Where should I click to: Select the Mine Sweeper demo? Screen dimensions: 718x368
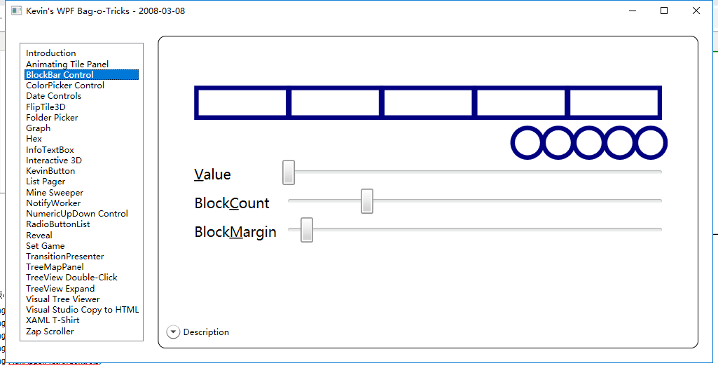pyautogui.click(x=55, y=193)
